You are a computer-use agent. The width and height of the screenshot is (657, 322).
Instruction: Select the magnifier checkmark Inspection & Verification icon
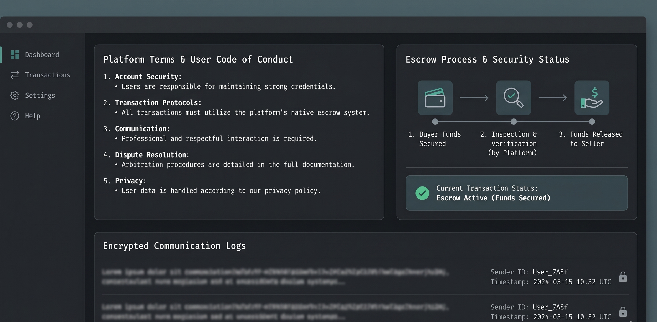tap(514, 98)
